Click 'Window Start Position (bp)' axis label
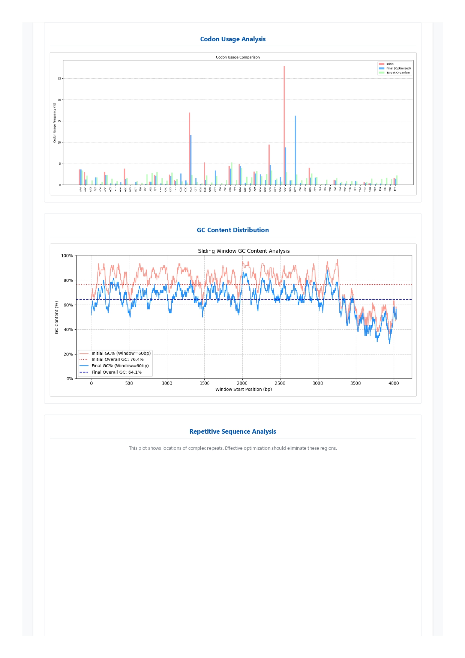This screenshot has height=658, width=465. point(243,389)
